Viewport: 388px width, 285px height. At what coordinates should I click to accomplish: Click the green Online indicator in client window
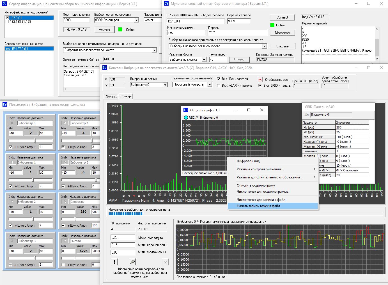[272, 25]
